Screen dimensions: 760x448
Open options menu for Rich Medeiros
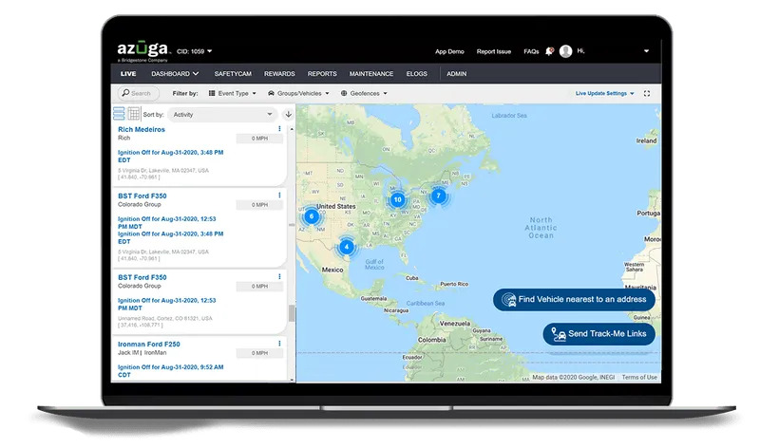click(x=279, y=129)
